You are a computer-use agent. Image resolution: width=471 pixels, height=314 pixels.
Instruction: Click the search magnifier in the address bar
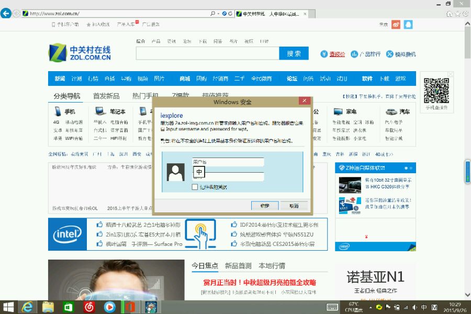pos(212,14)
